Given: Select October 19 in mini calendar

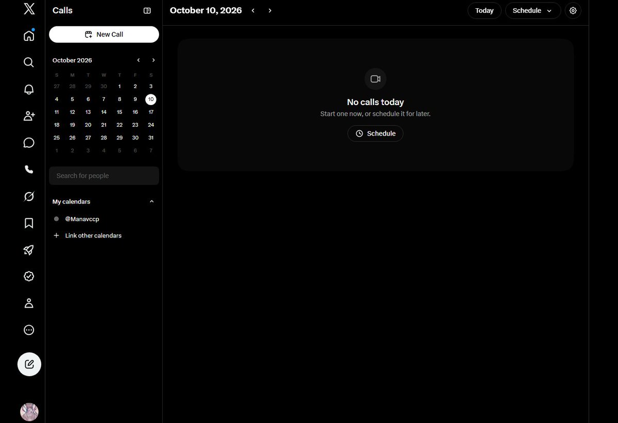Looking at the screenshot, I should click(72, 125).
